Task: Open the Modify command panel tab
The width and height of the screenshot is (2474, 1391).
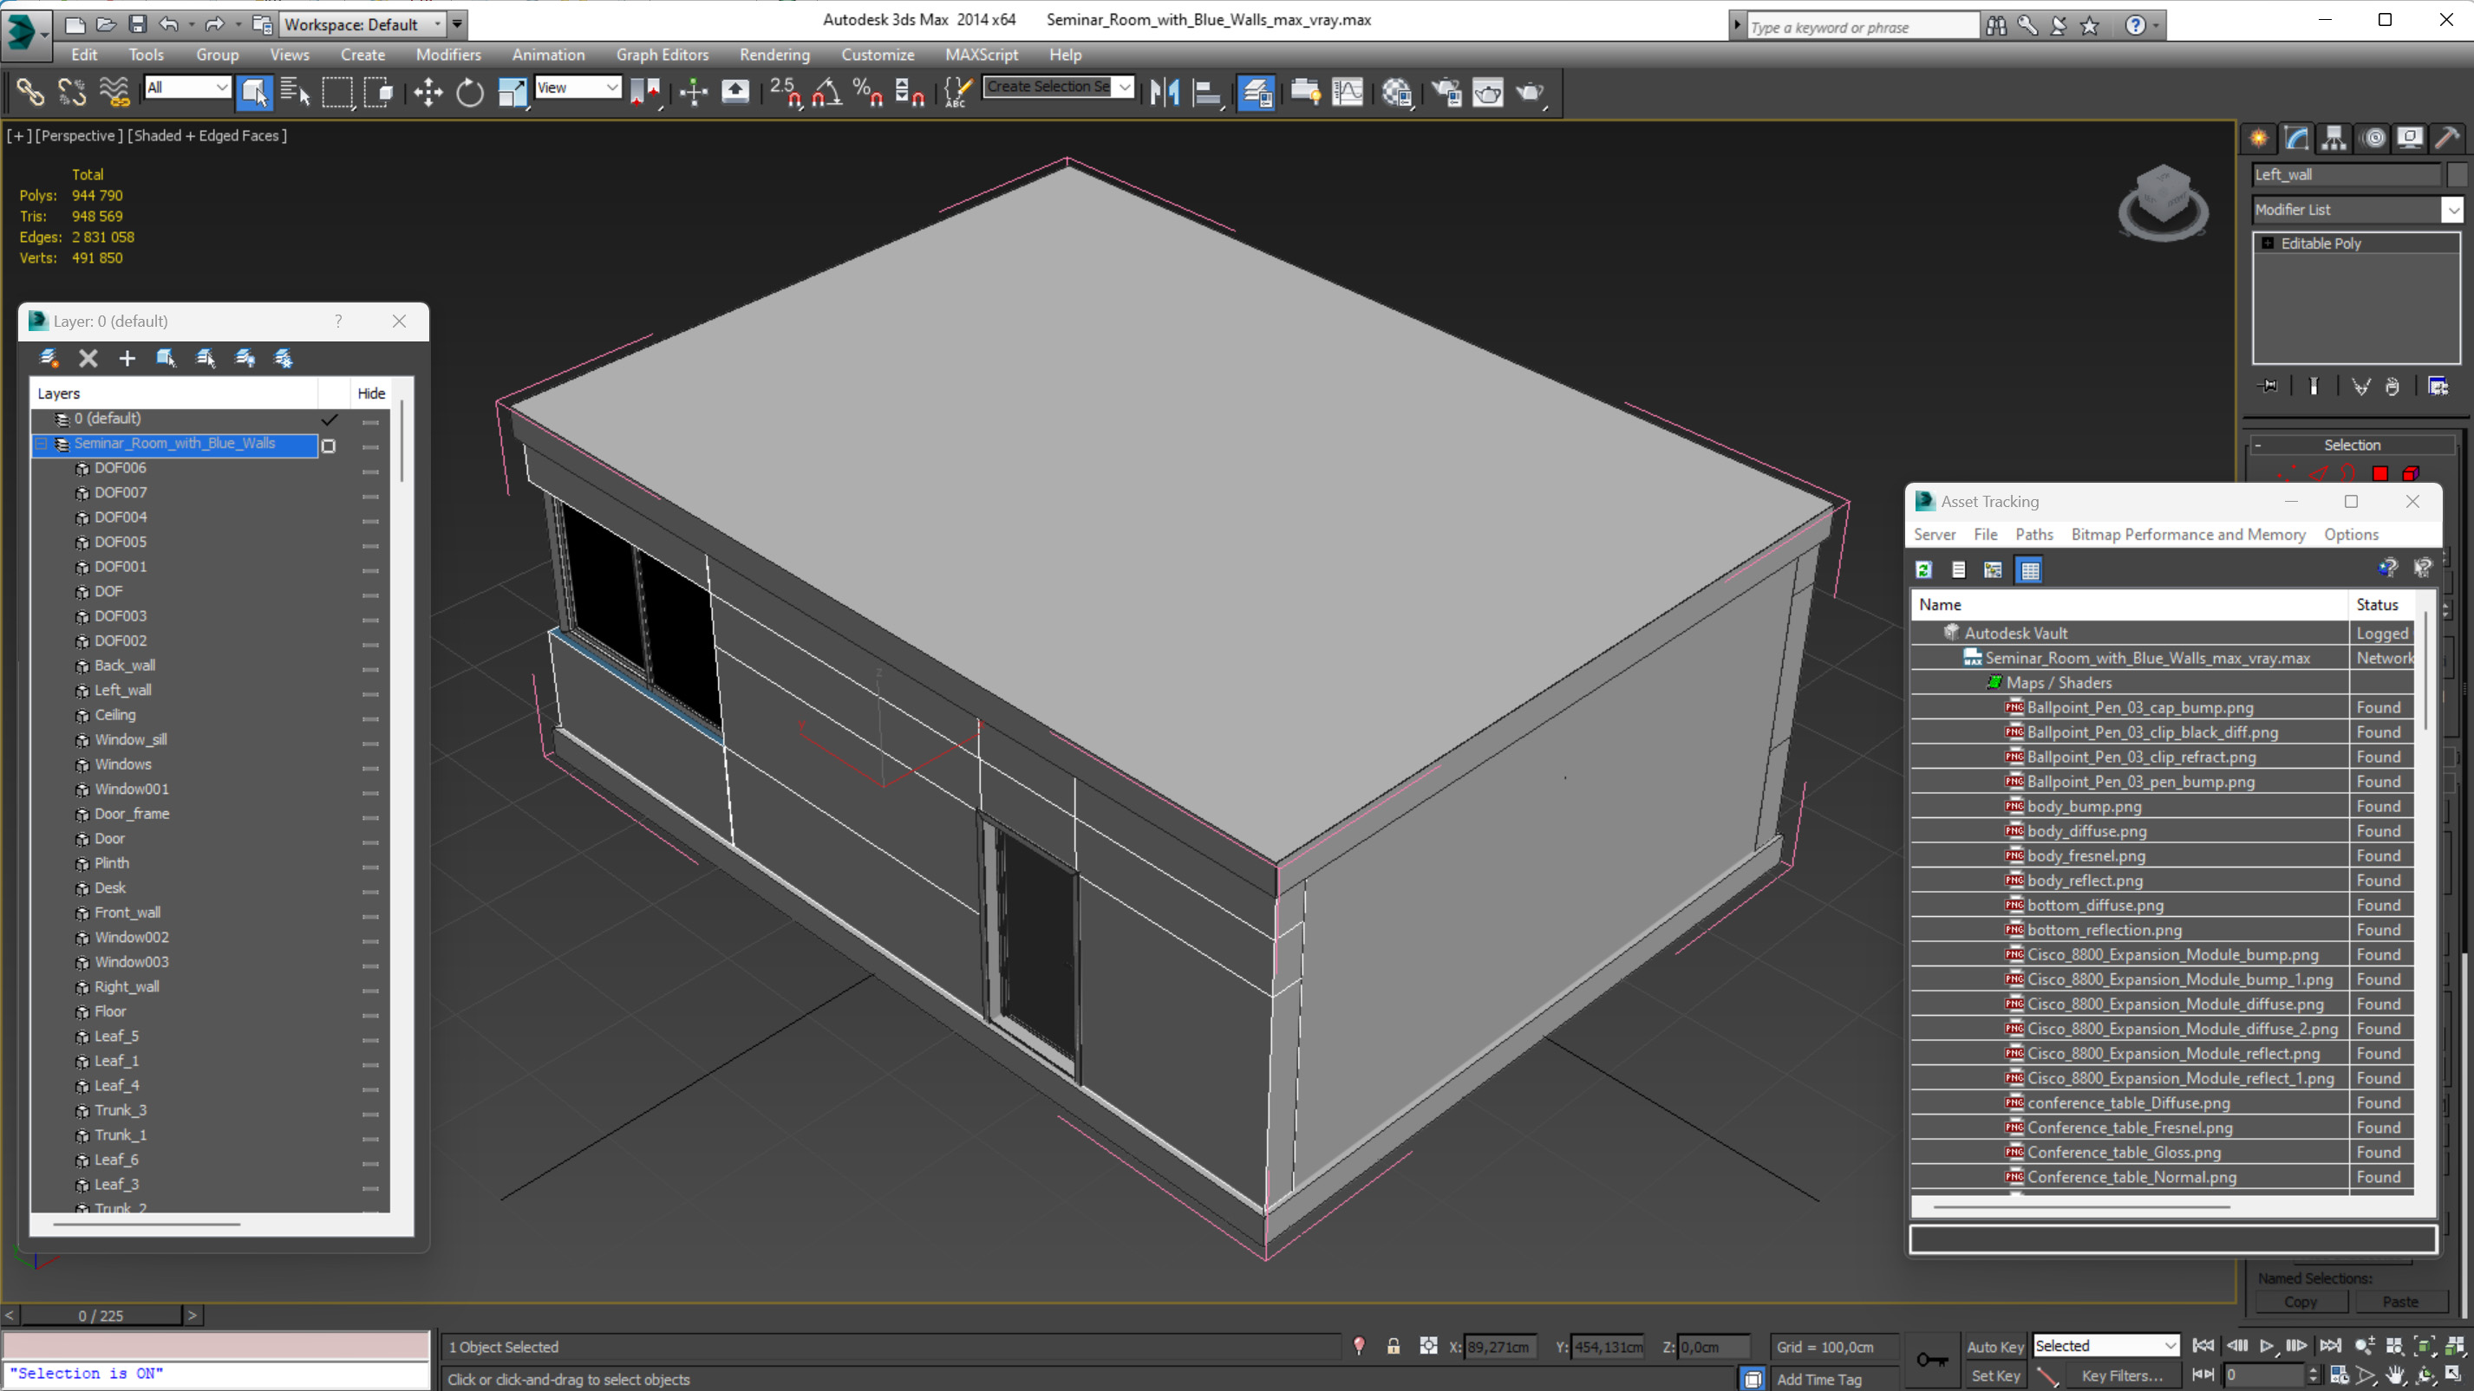Action: pyautogui.click(x=2296, y=137)
